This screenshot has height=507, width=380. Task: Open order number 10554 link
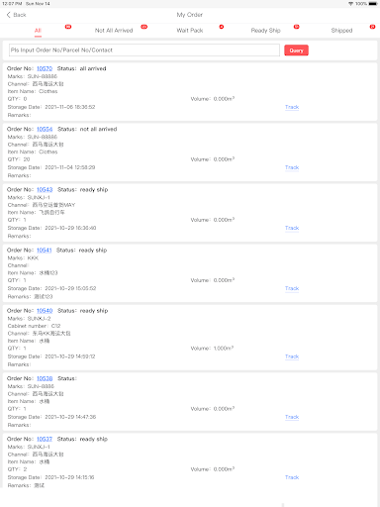coord(45,129)
